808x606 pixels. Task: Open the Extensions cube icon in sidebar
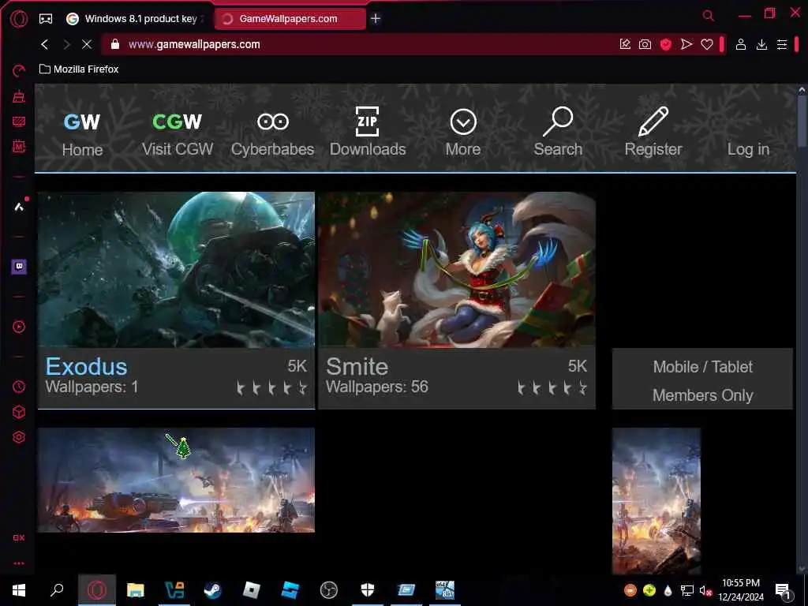pyautogui.click(x=19, y=412)
